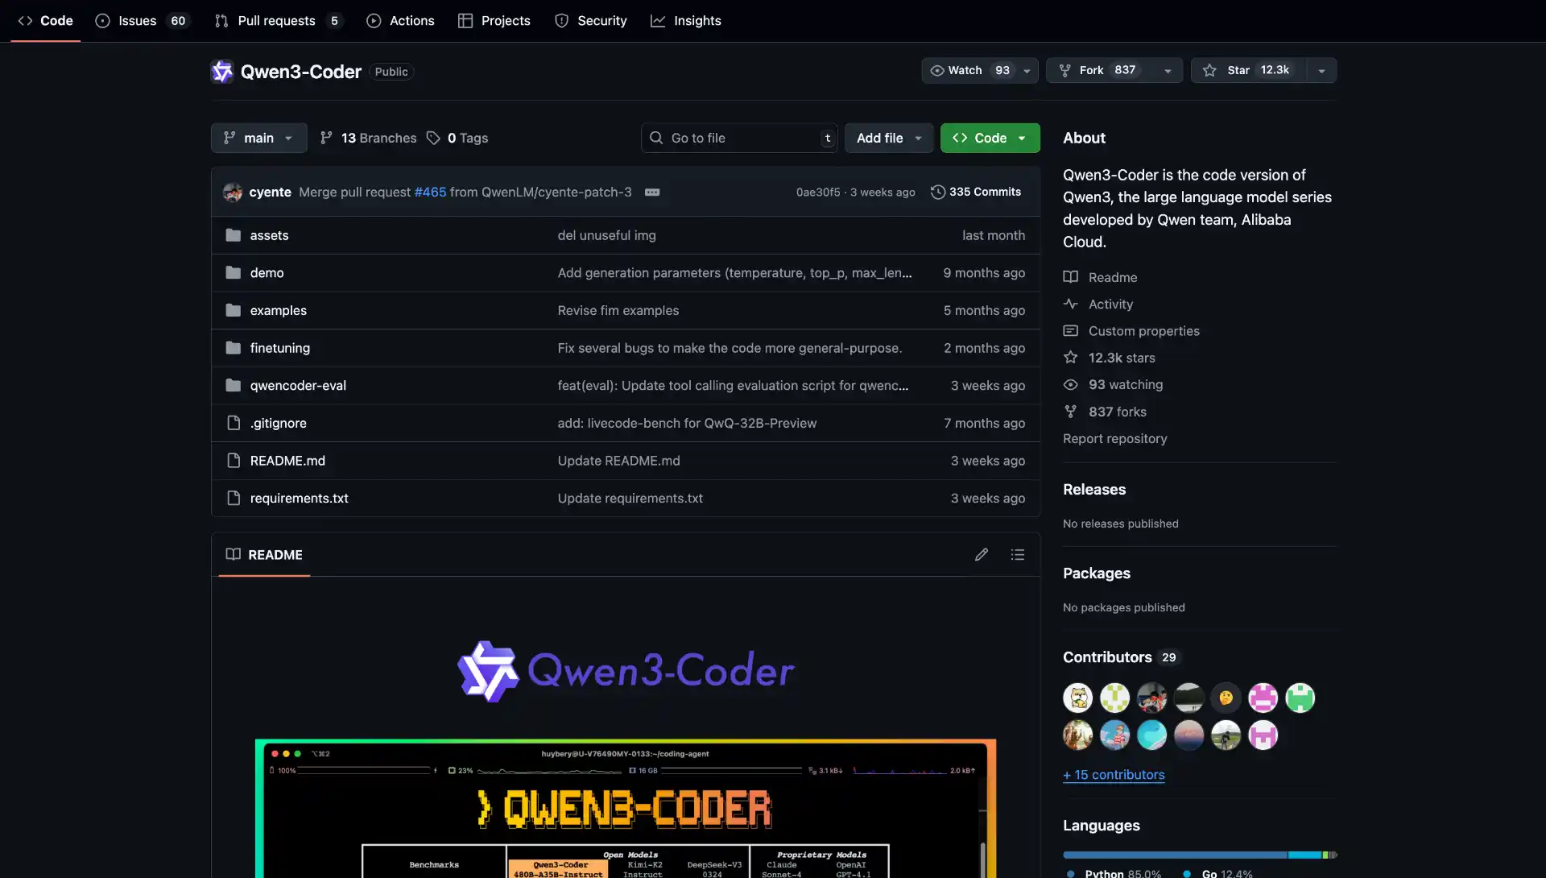Open the Add file dropdown

(x=888, y=138)
